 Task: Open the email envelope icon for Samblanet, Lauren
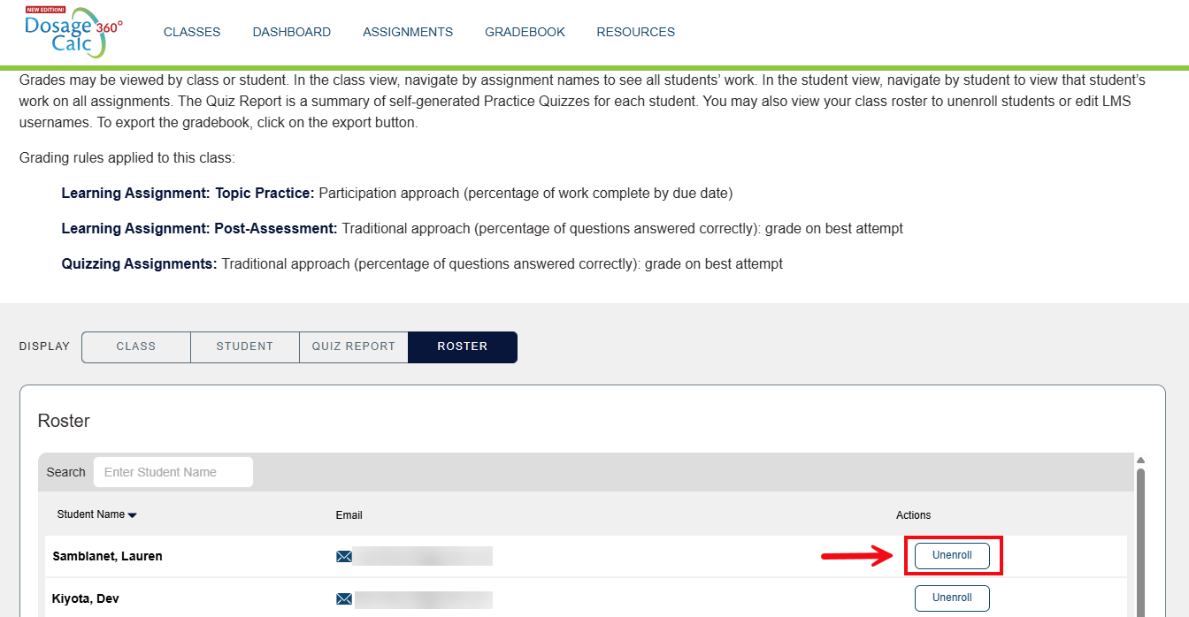pos(345,555)
